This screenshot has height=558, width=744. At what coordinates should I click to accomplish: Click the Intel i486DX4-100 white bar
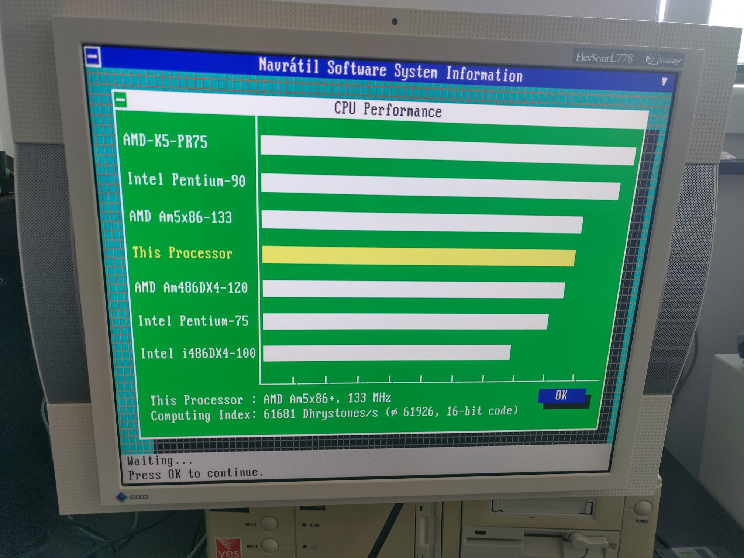(387, 353)
